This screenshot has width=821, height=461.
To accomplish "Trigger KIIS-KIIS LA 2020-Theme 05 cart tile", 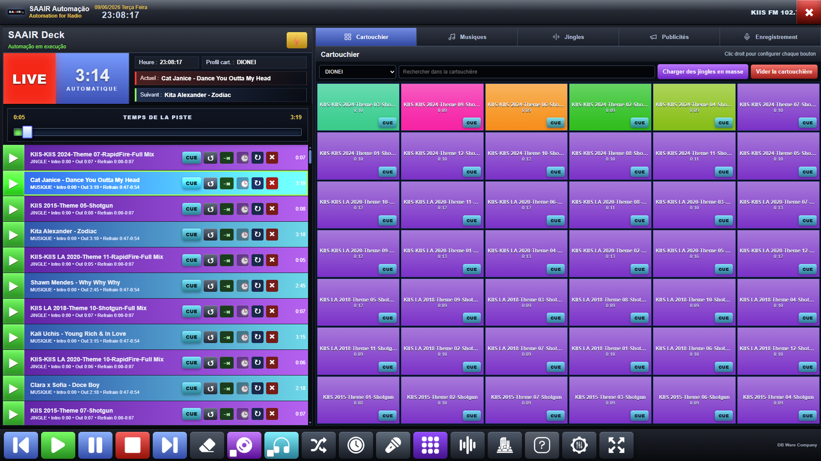I will (x=694, y=253).
